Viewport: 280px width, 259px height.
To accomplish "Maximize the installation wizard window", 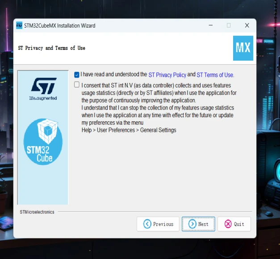I will 229,25.
